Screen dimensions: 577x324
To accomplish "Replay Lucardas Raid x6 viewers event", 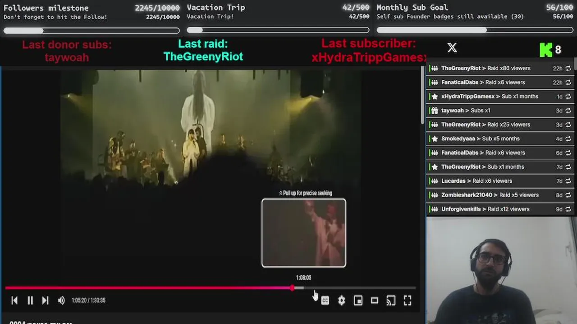I will point(568,181).
